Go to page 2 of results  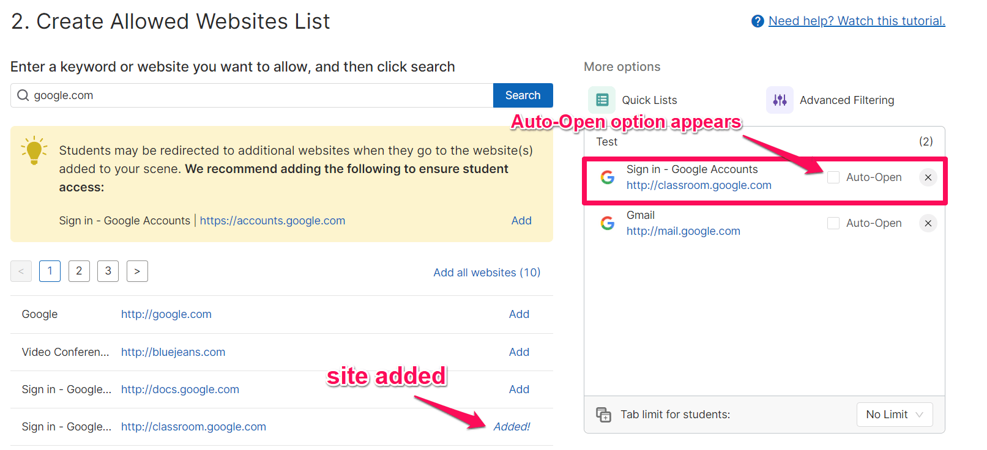pos(79,271)
